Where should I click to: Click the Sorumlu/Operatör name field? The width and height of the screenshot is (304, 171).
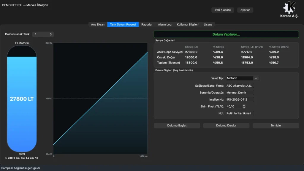pyautogui.click(x=240, y=93)
